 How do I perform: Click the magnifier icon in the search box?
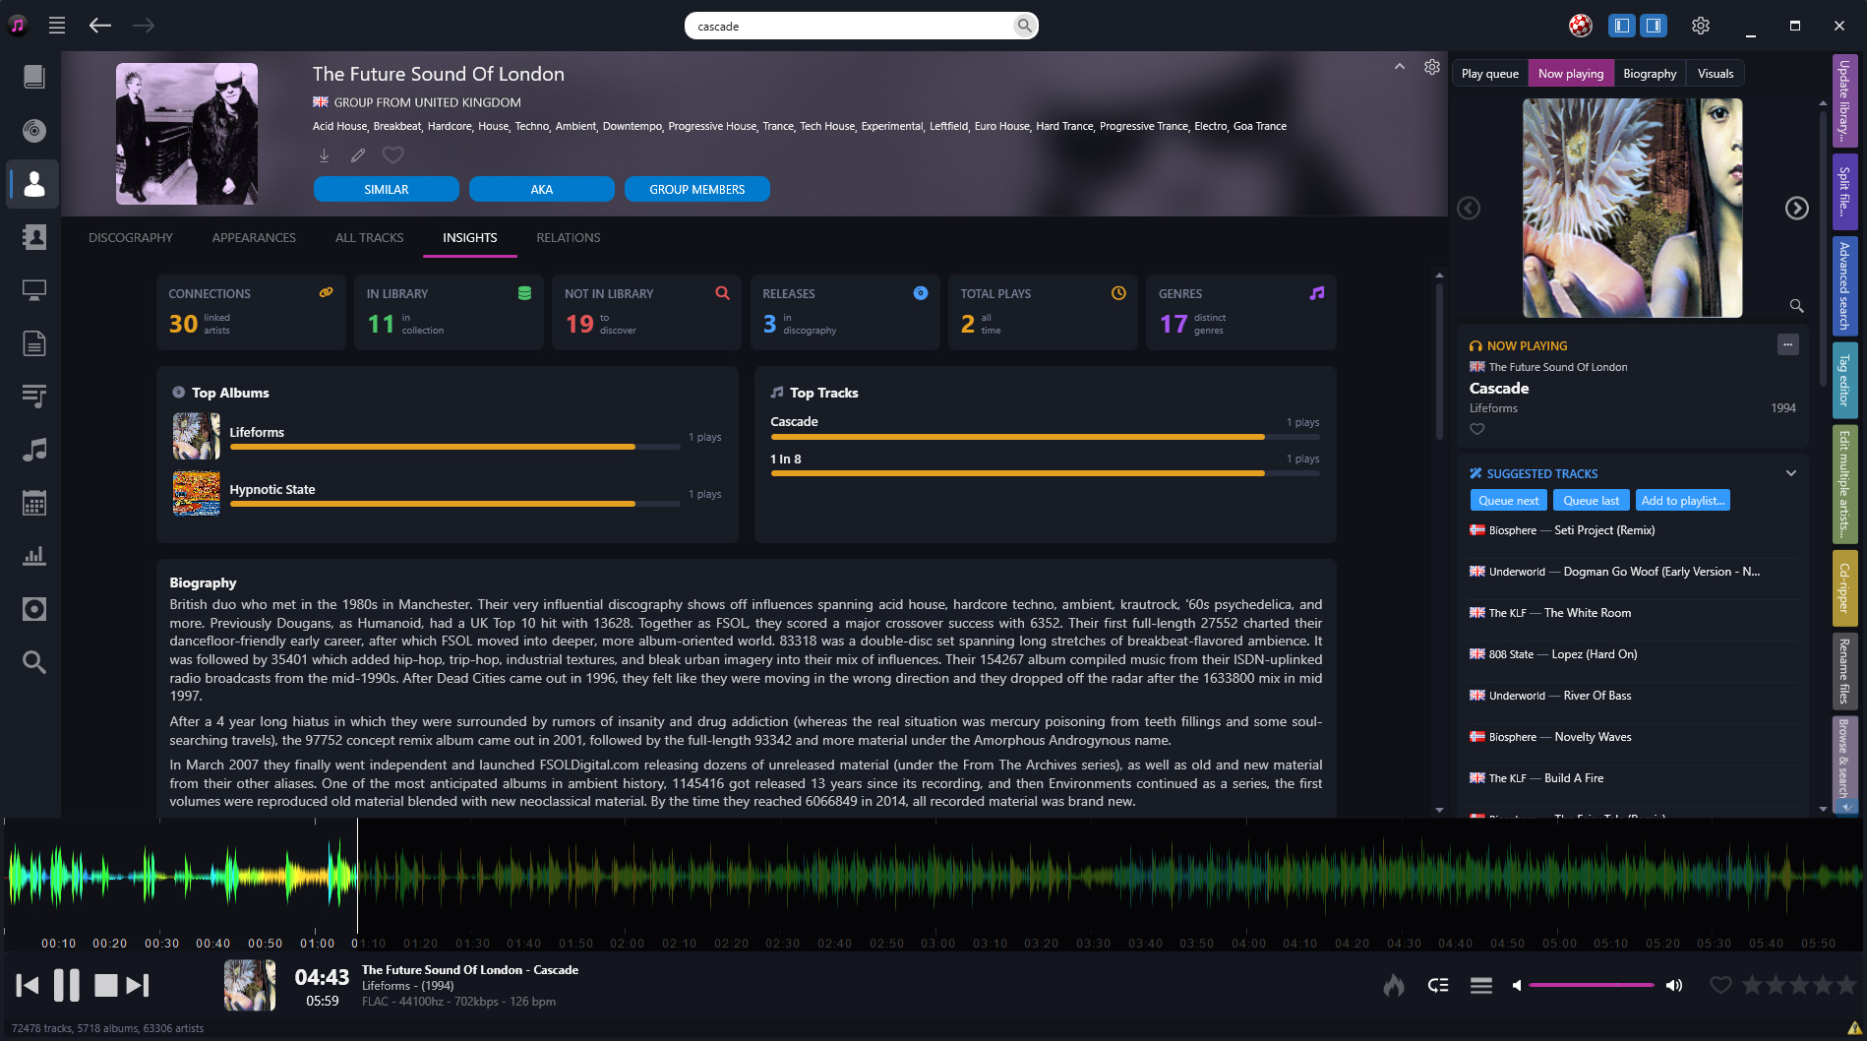(1024, 26)
